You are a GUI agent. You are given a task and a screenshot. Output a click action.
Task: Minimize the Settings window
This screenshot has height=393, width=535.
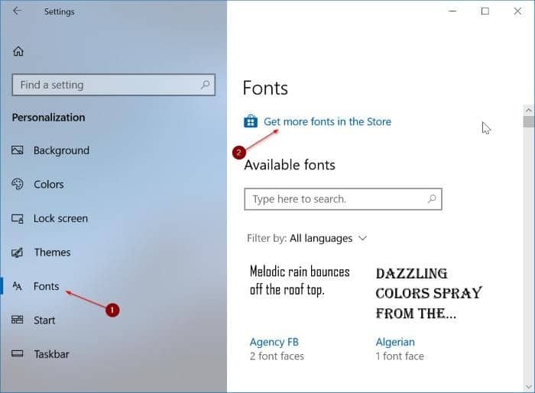point(452,11)
